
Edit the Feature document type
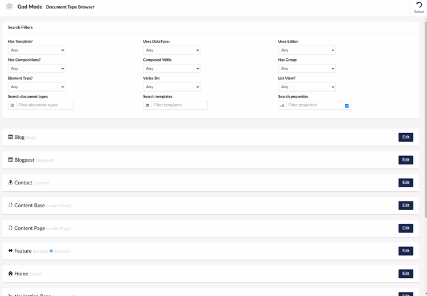tap(406, 251)
